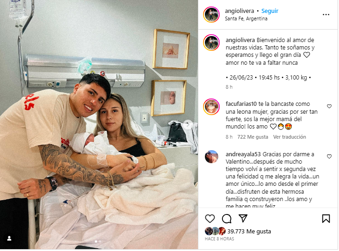Open the three-dot more options menu

pos(326,15)
